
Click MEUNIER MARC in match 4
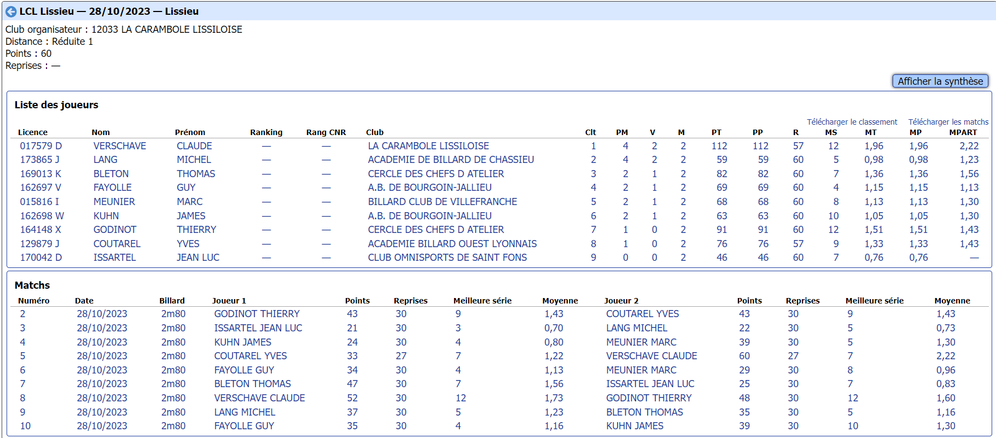[x=641, y=342]
